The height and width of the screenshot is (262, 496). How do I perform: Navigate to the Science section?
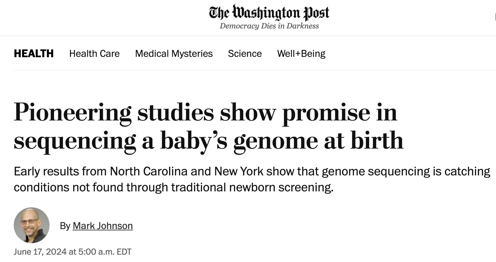pyautogui.click(x=245, y=53)
